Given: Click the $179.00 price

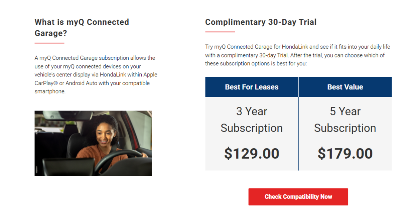Looking at the screenshot, I should pyautogui.click(x=345, y=154).
